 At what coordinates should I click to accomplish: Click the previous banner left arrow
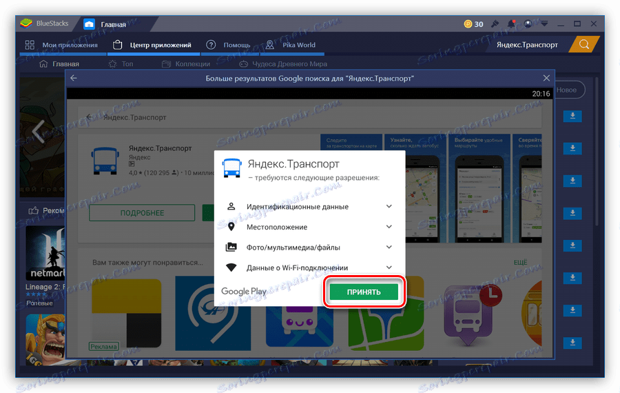[39, 132]
